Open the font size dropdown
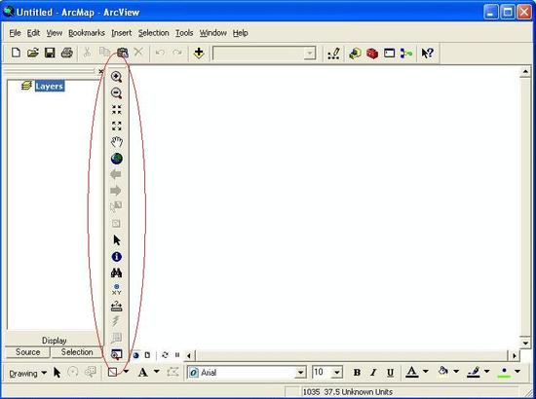Image resolution: width=536 pixels, height=399 pixels. [337, 373]
